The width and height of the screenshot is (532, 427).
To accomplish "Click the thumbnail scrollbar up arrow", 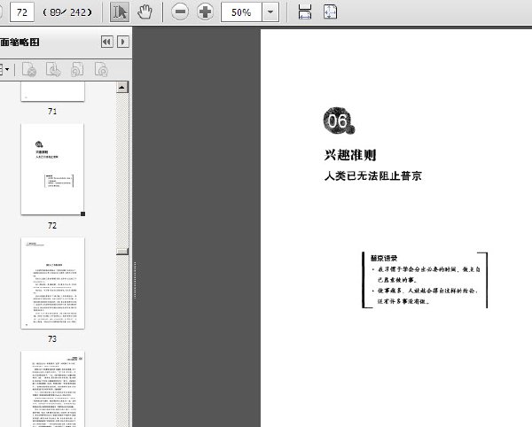I will (122, 87).
